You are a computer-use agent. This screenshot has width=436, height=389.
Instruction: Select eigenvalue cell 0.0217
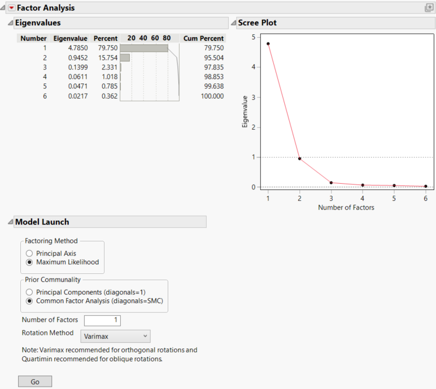(x=78, y=96)
